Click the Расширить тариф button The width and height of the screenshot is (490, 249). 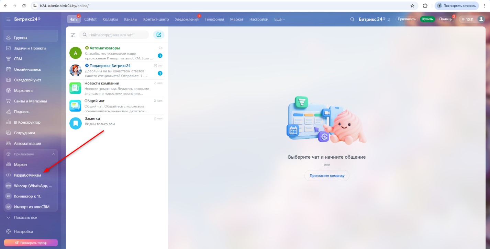(x=31, y=243)
